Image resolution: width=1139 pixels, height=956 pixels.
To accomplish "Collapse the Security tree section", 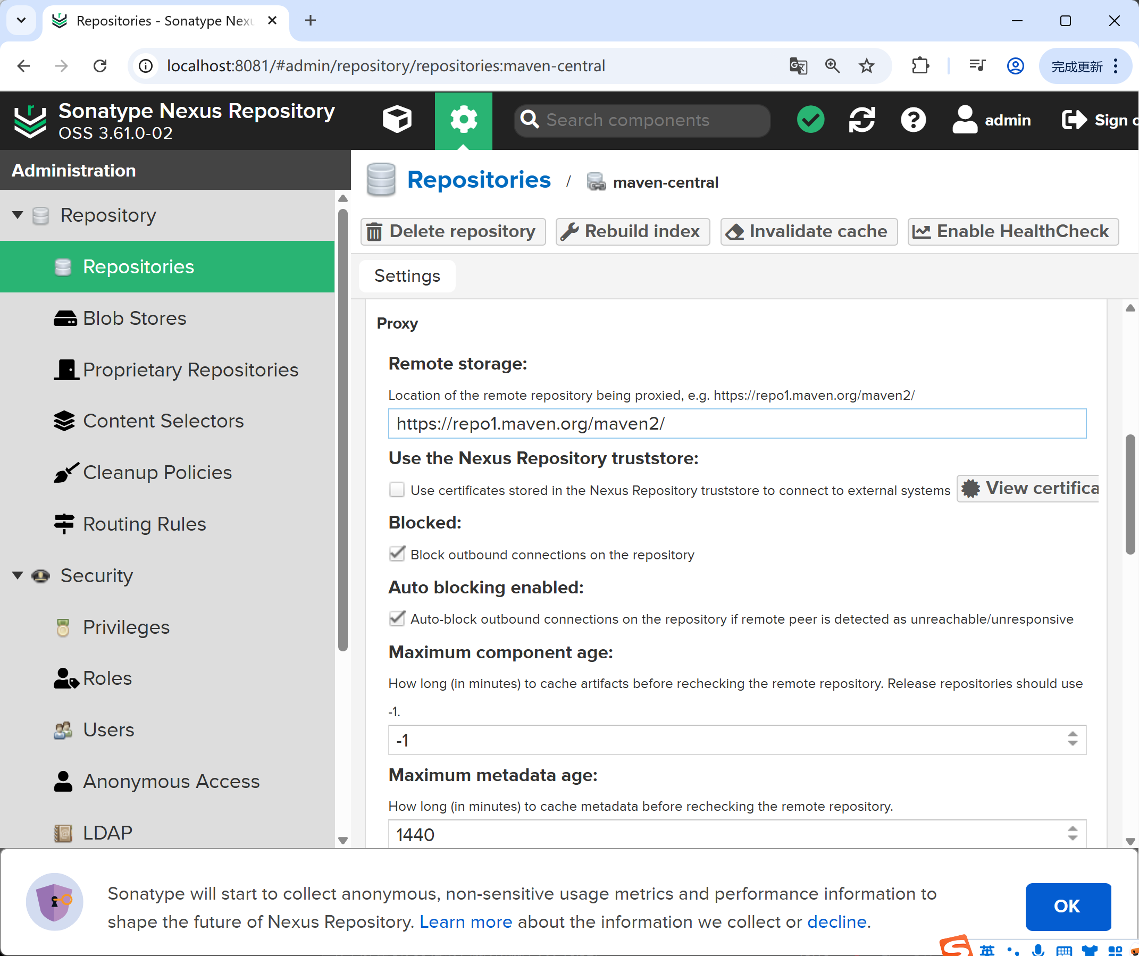I will click(18, 575).
